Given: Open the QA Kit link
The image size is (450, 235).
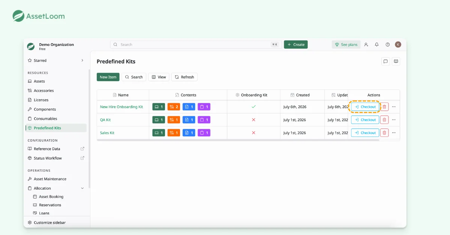Looking at the screenshot, I should tap(105, 120).
